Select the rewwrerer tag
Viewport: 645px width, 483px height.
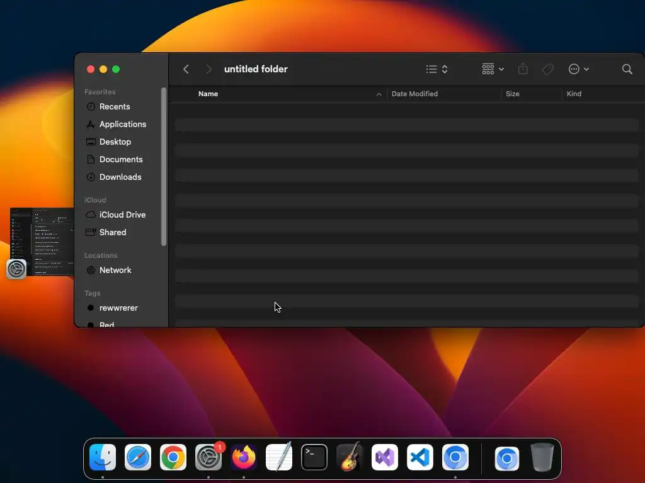pyautogui.click(x=118, y=308)
